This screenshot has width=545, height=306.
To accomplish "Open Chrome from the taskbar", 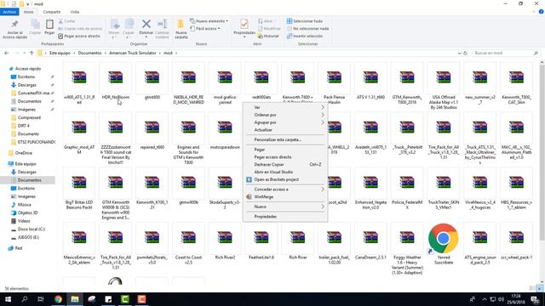I will pyautogui.click(x=58, y=299).
